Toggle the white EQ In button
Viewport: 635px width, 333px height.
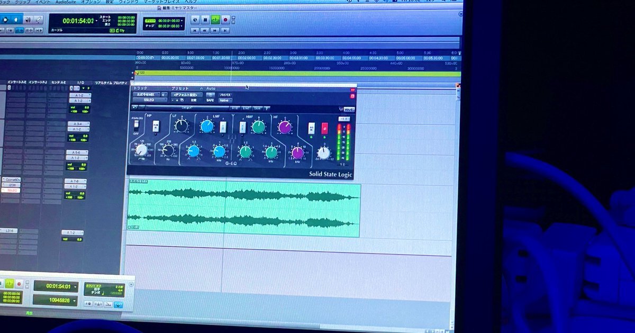pos(312,129)
